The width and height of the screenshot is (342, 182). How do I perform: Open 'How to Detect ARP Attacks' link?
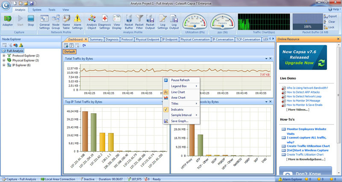coord(303,92)
